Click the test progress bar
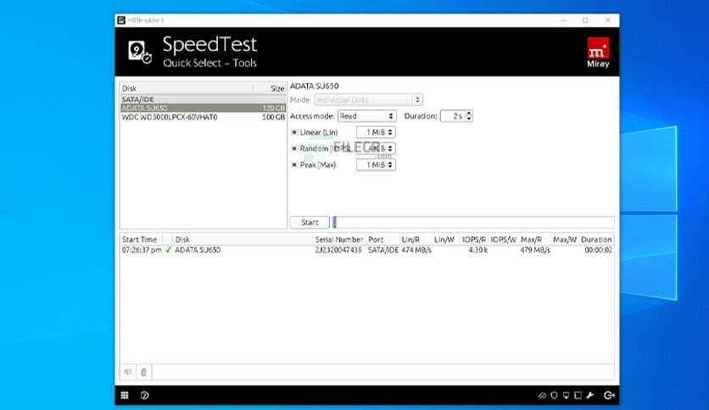Screen dimensions: 709x410 [x=473, y=222]
